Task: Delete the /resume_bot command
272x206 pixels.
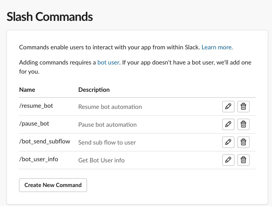Action: (244, 107)
